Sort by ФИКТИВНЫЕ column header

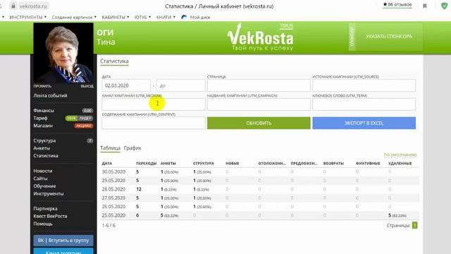(x=368, y=163)
